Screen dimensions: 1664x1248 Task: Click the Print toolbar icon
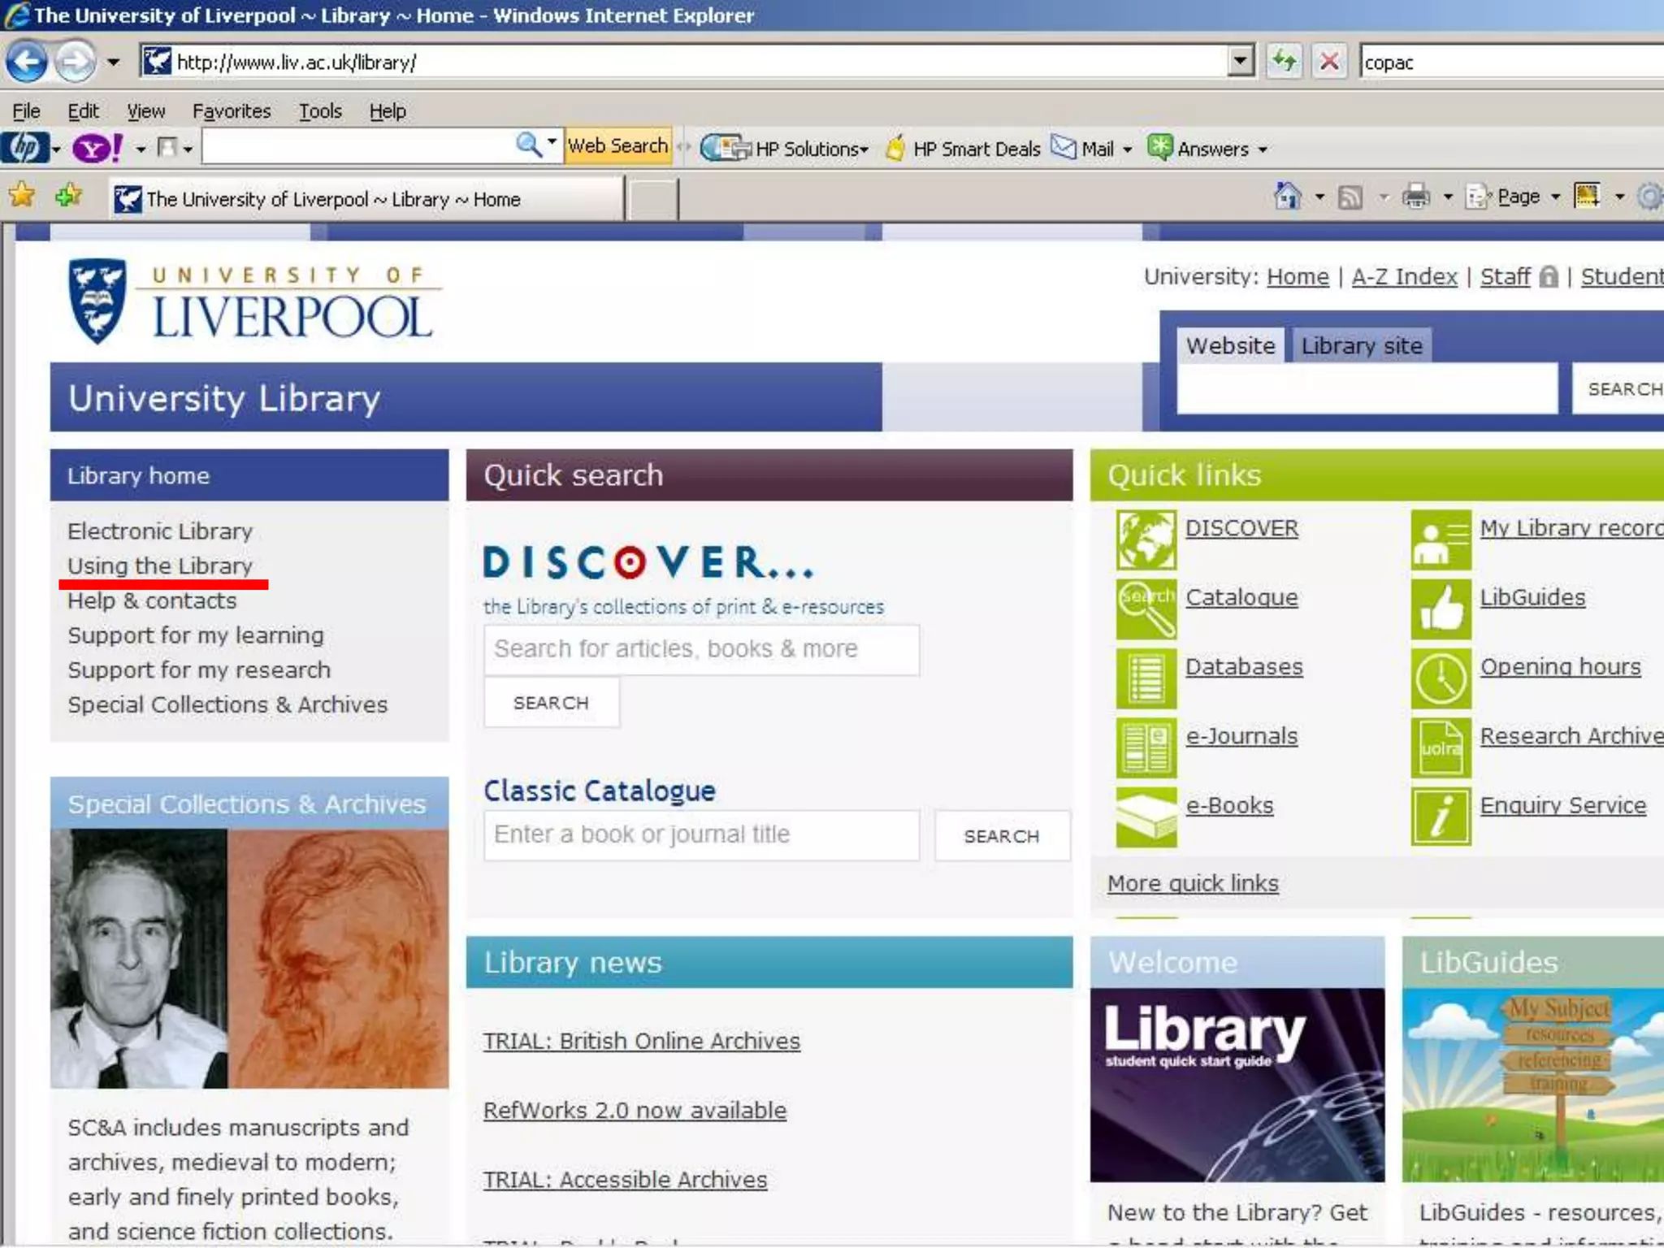tap(1416, 197)
